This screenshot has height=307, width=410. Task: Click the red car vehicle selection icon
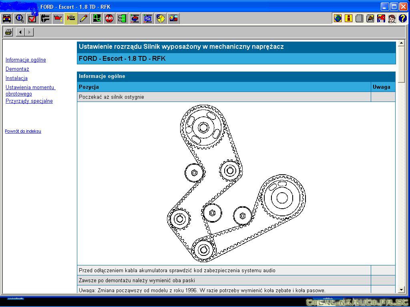coord(7,18)
